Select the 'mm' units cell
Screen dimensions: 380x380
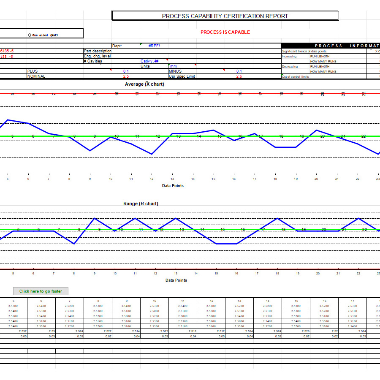coord(174,66)
